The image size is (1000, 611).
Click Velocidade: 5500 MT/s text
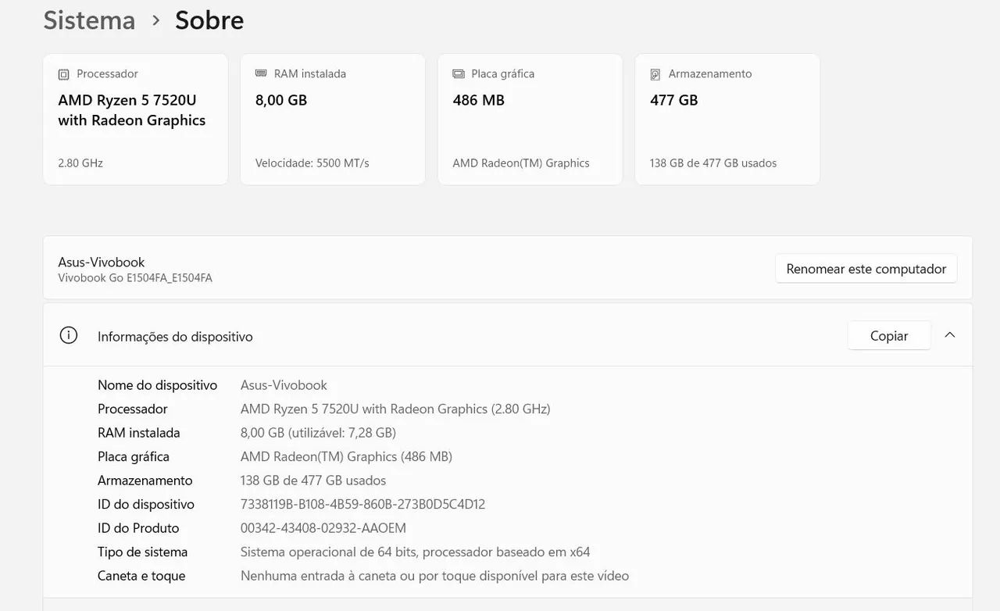312,163
